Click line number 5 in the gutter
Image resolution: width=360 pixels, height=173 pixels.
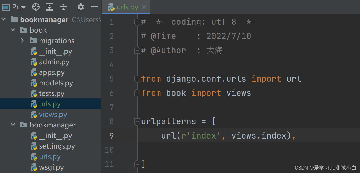pos(111,79)
